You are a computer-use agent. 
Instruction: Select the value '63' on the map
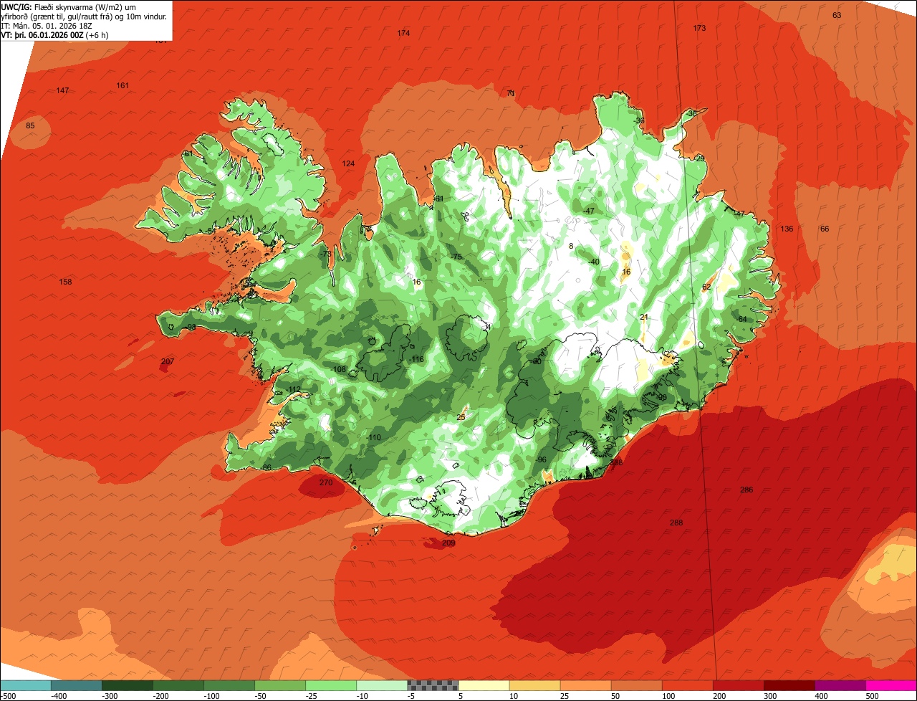tap(837, 15)
